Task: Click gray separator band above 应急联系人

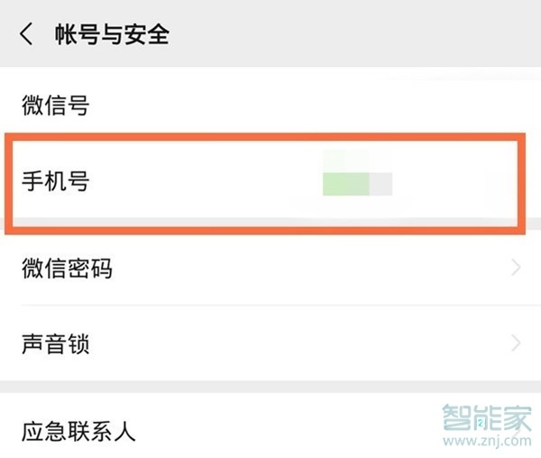Action: click(x=270, y=386)
